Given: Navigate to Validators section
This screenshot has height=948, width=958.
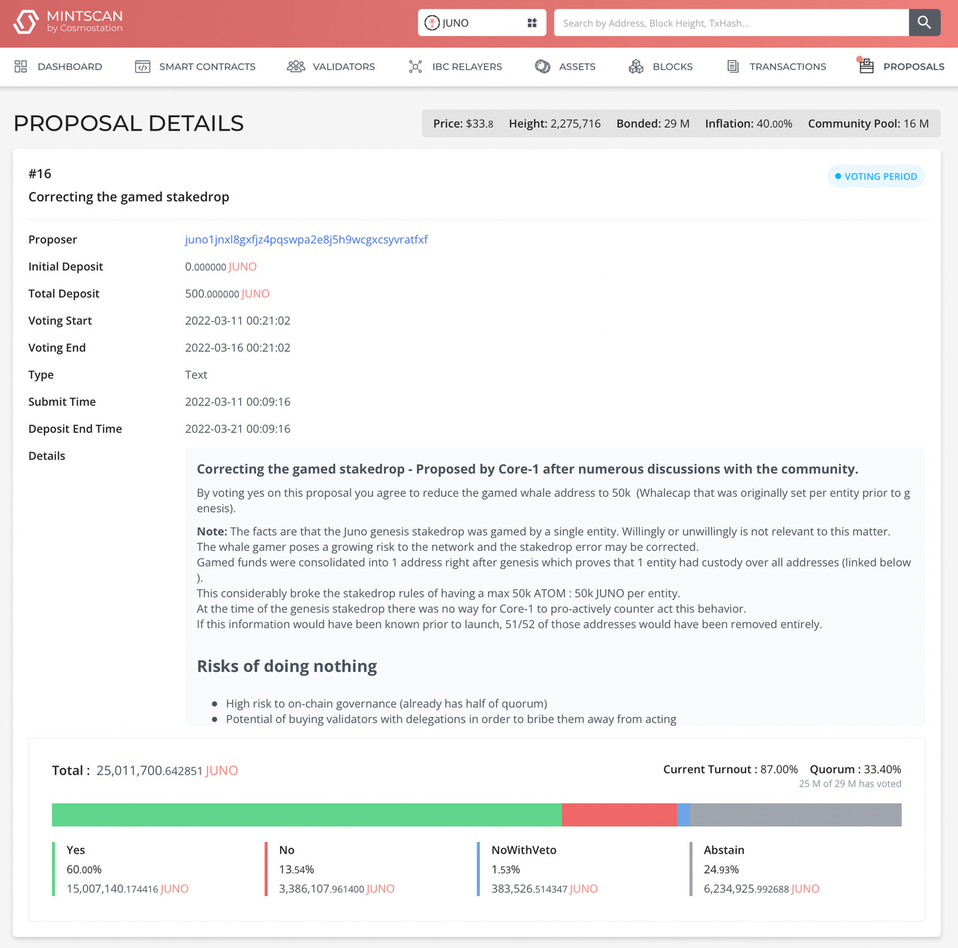Looking at the screenshot, I should coord(331,67).
